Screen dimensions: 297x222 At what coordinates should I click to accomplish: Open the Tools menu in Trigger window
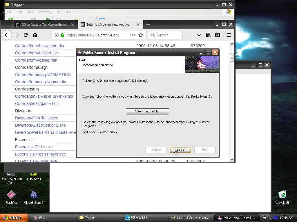click(x=59, y=12)
